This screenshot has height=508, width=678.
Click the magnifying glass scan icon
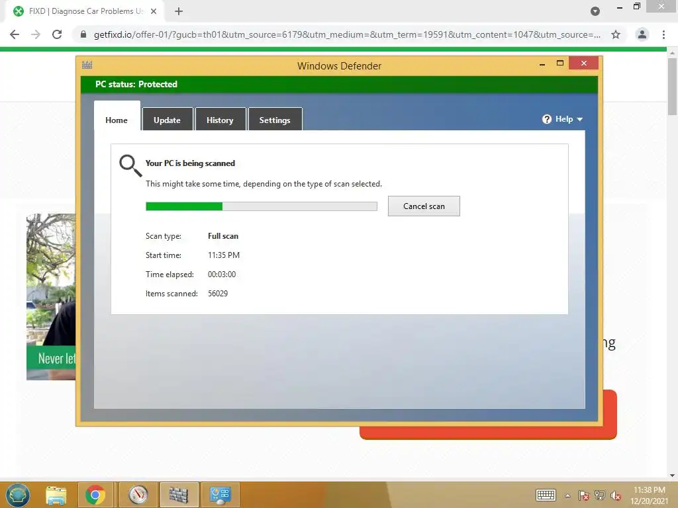[130, 166]
